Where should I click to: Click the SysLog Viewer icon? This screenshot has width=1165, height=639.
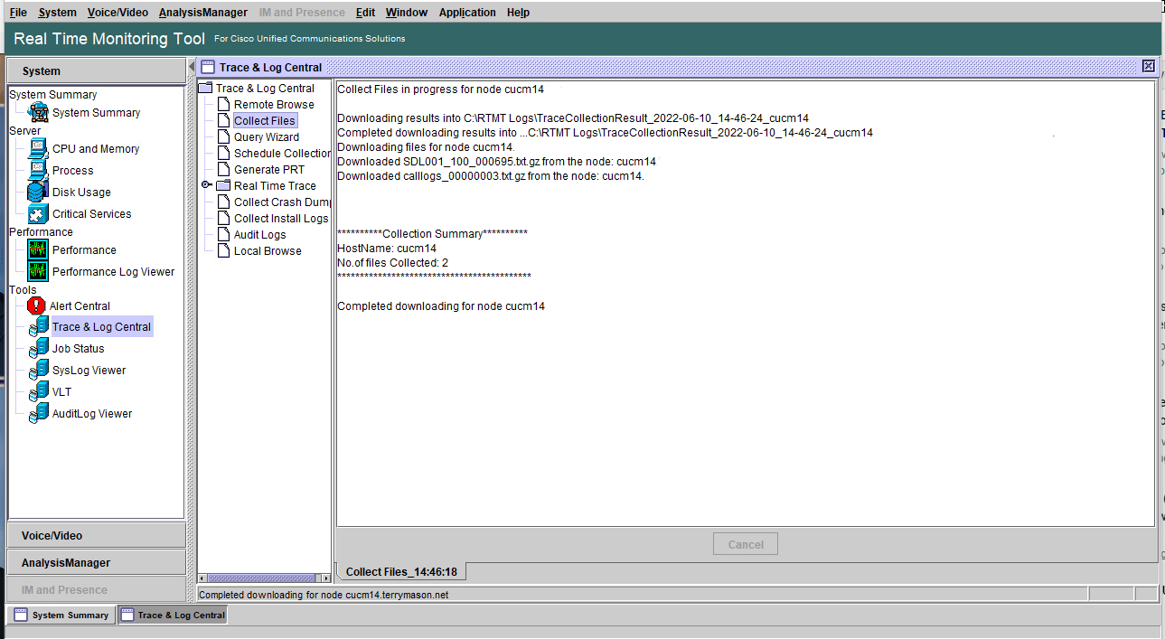(x=38, y=371)
